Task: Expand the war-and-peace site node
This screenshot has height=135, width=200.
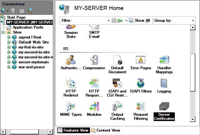Action: pos(9,67)
